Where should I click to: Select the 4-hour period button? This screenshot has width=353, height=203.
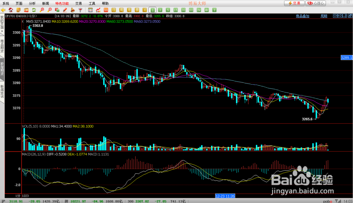pyautogui.click(x=207, y=10)
